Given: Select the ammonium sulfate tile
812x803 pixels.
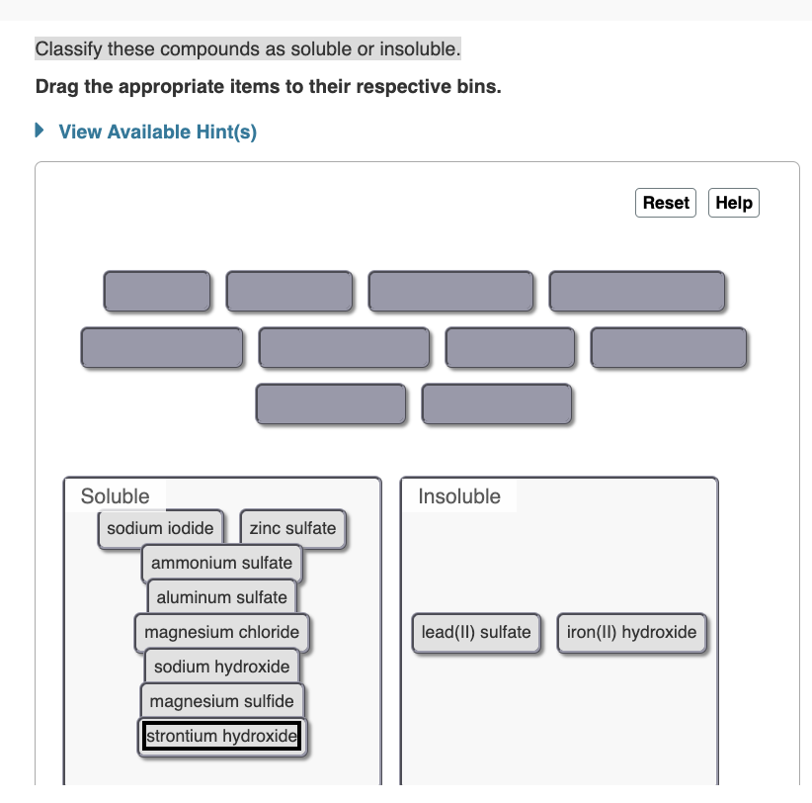Looking at the screenshot, I should (221, 563).
